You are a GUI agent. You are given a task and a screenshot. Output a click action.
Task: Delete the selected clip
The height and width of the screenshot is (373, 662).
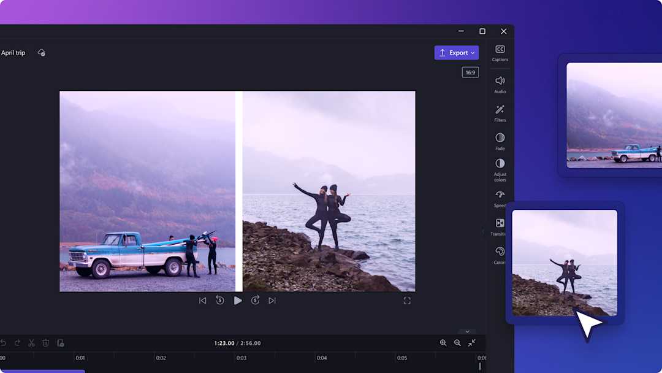click(45, 343)
